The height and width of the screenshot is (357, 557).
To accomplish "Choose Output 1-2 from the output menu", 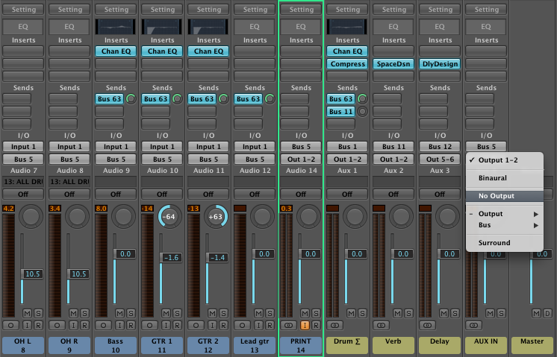I will pyautogui.click(x=505, y=160).
